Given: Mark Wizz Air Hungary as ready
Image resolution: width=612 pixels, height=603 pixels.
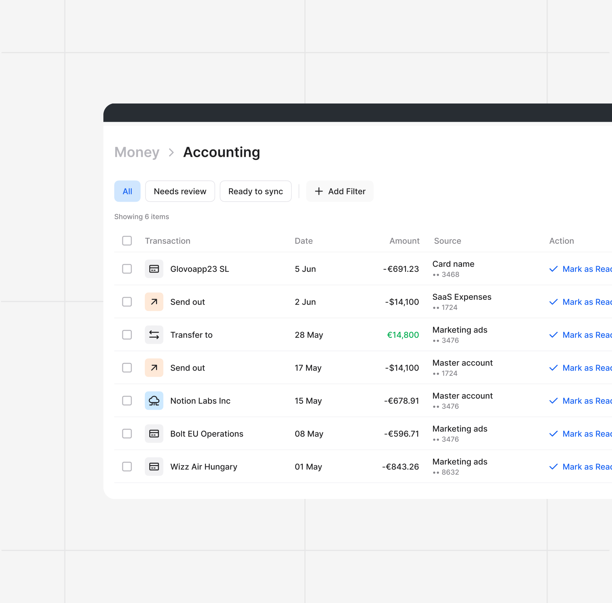Looking at the screenshot, I should tap(581, 467).
